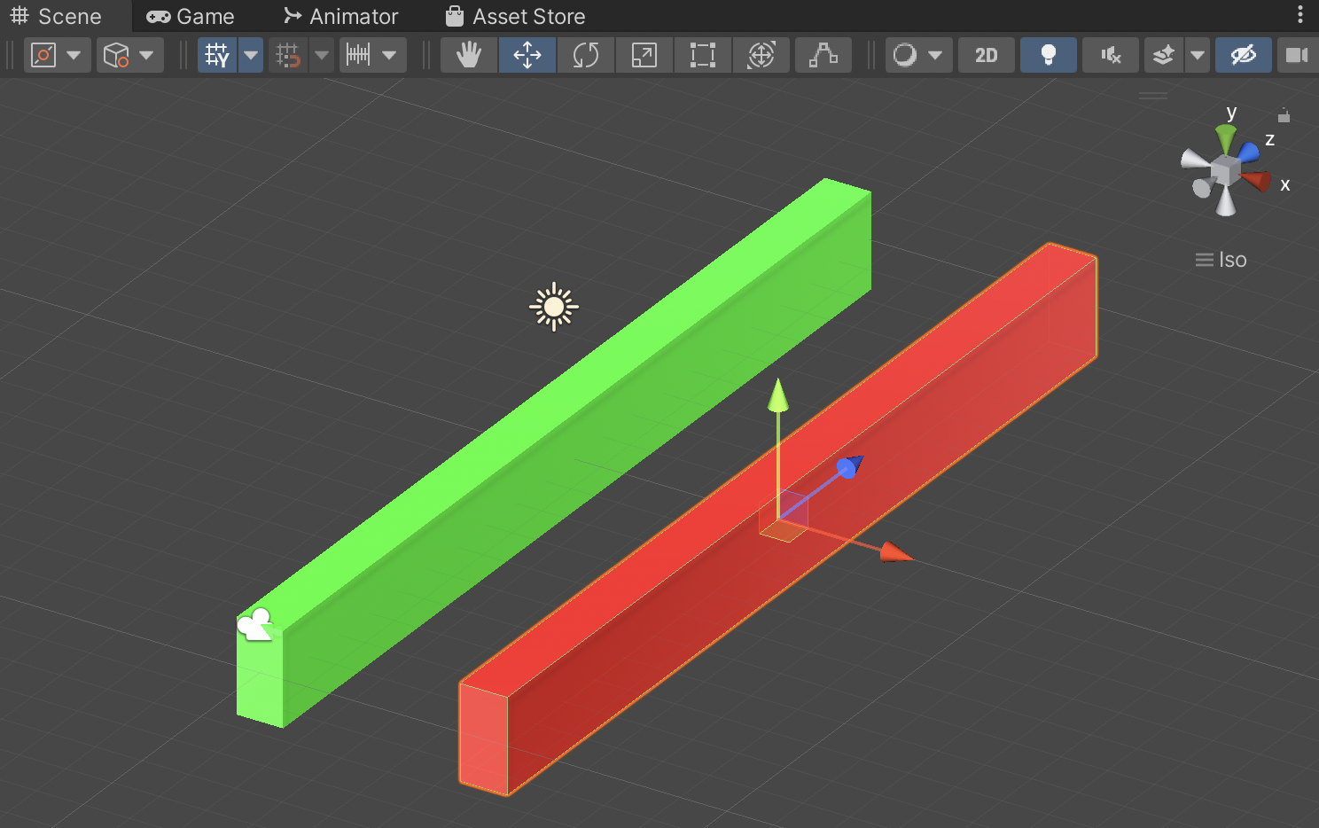Click the tool handle position (pivot) button
Screen dimensions: 1319x828
pos(43,55)
